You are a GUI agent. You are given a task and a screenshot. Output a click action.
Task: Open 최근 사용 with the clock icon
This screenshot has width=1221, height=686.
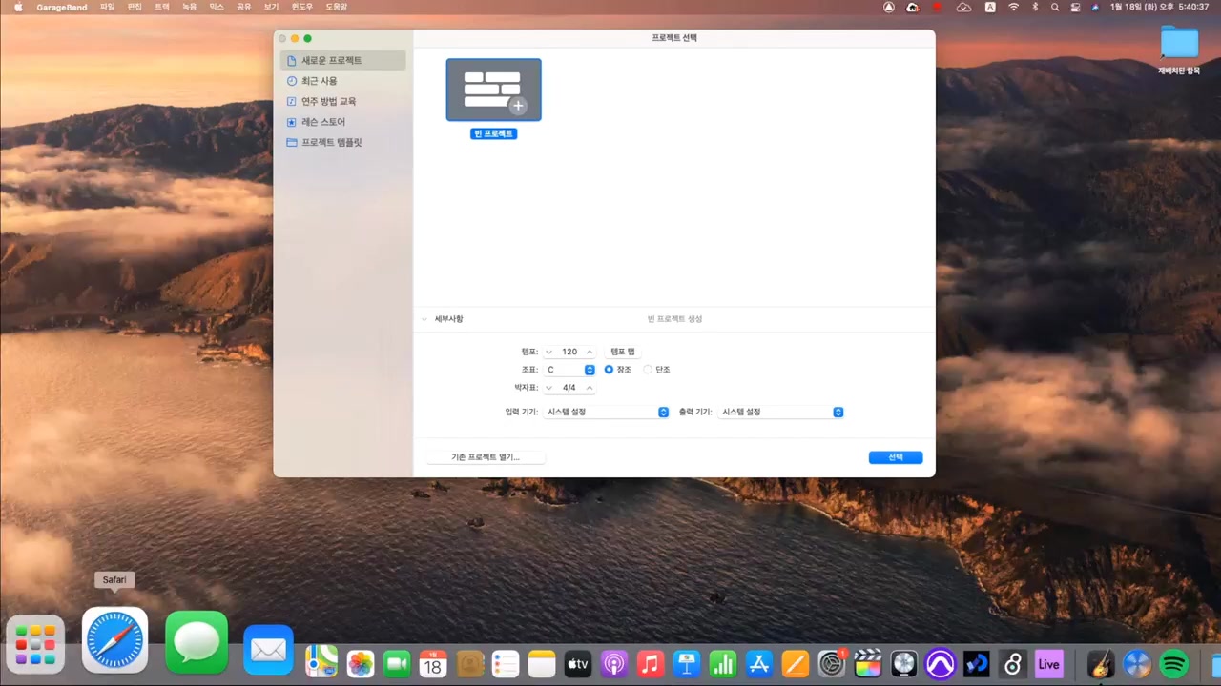[291, 81]
